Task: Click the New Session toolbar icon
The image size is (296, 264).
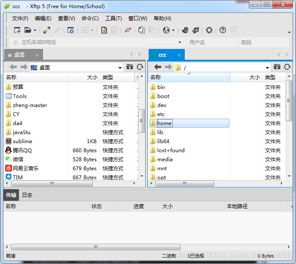Action: [17, 30]
